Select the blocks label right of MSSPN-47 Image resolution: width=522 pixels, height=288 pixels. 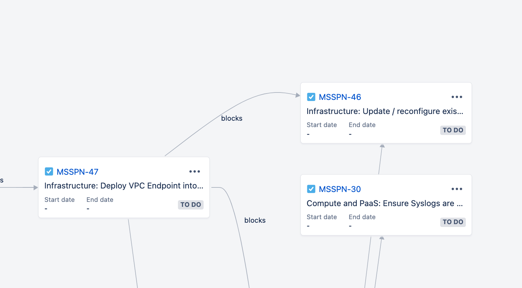pos(255,220)
